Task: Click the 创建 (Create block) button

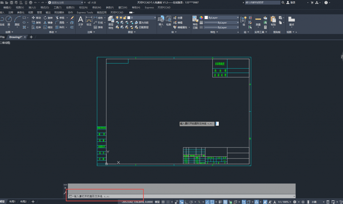Action: [x=178, y=18]
